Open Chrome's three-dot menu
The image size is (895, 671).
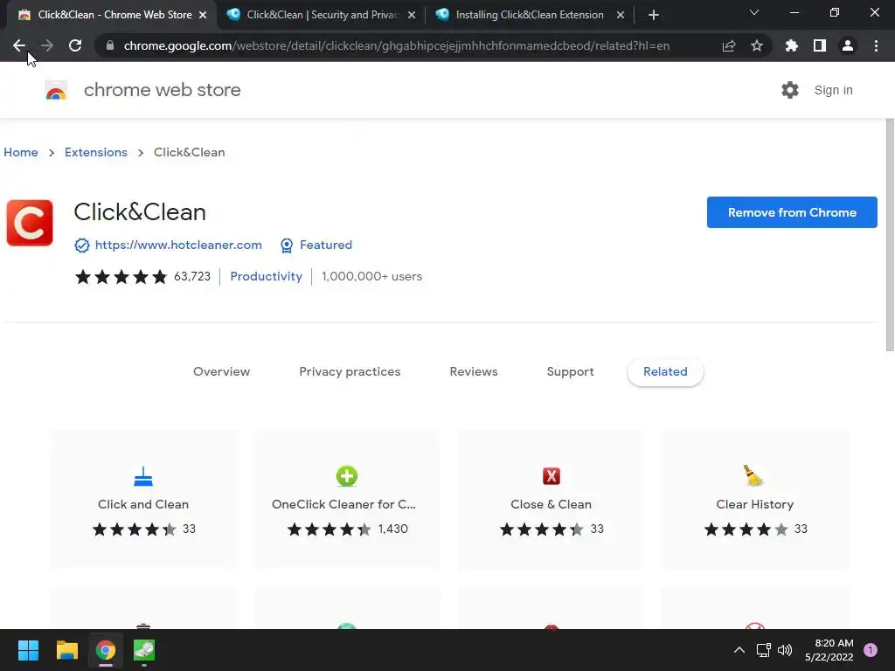[876, 45]
